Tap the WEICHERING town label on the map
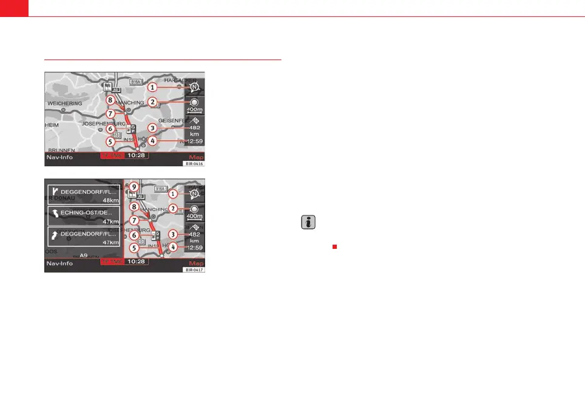 (x=65, y=103)
